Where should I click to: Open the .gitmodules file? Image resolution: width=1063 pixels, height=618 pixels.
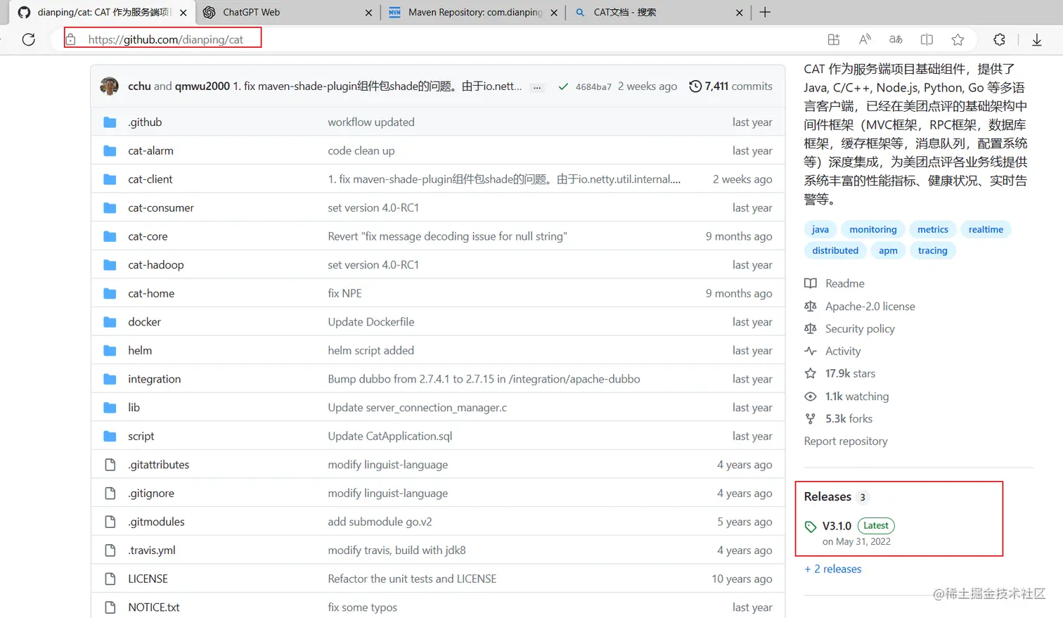(156, 522)
